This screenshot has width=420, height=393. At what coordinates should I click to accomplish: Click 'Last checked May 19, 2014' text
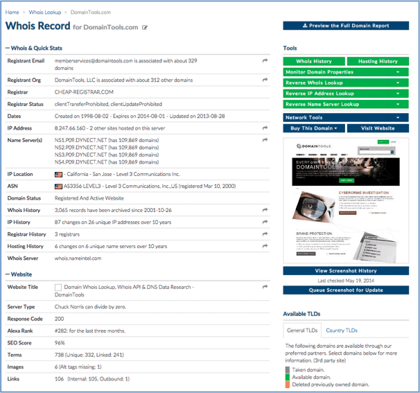click(346, 281)
